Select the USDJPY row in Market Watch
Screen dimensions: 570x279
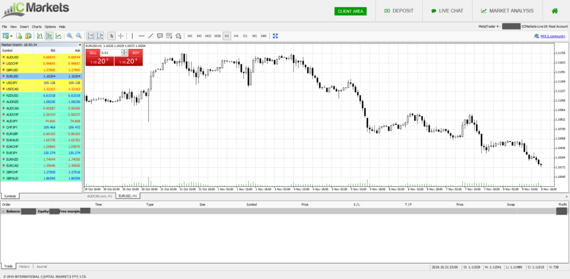(41, 83)
